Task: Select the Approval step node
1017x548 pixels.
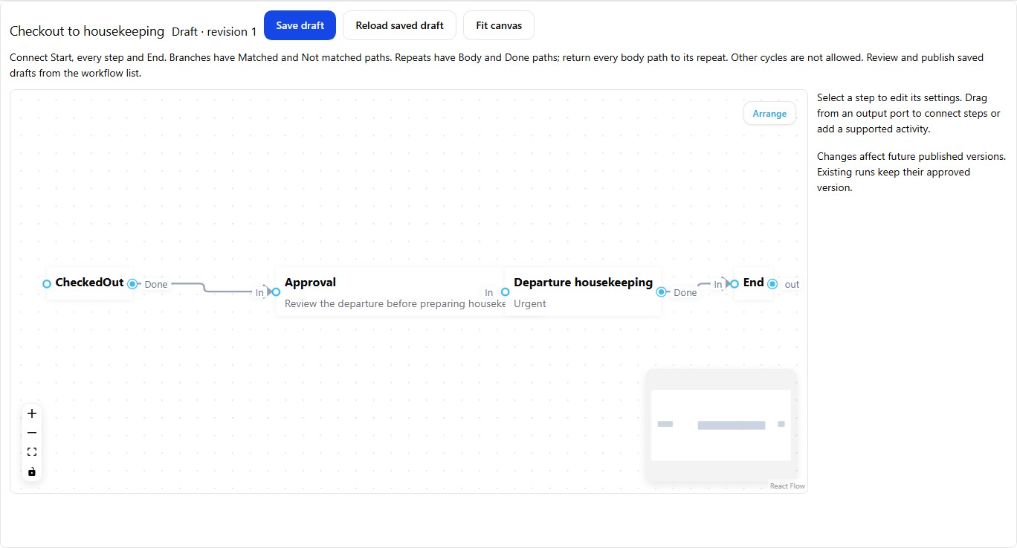Action: point(390,291)
